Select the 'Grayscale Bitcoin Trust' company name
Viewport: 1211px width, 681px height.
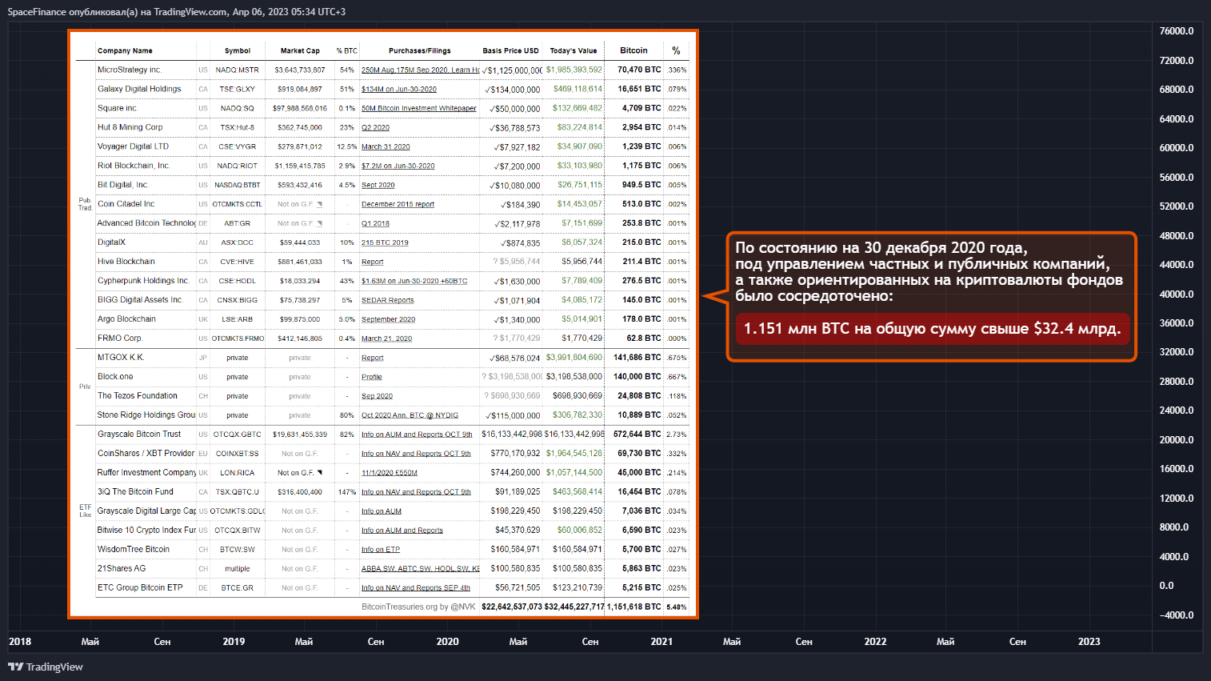click(x=139, y=435)
